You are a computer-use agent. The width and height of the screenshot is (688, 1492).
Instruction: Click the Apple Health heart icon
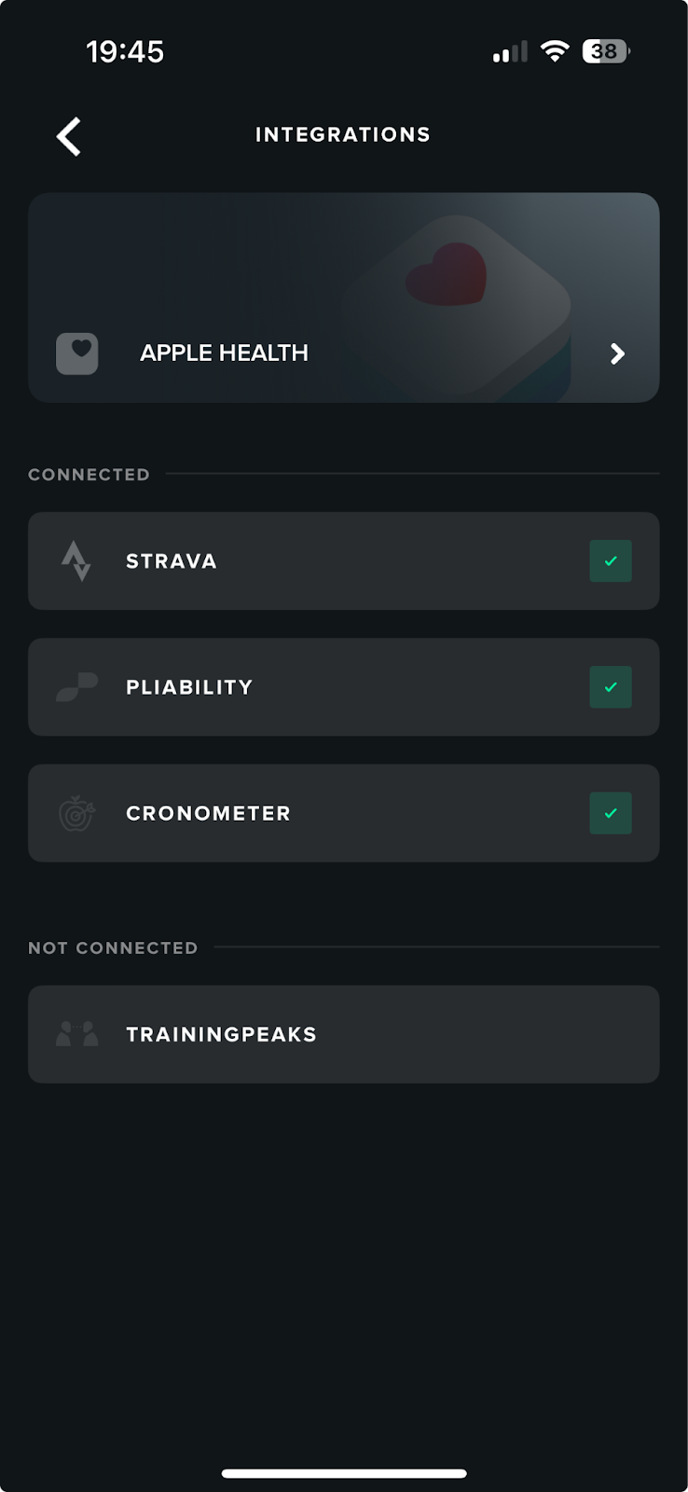point(77,353)
